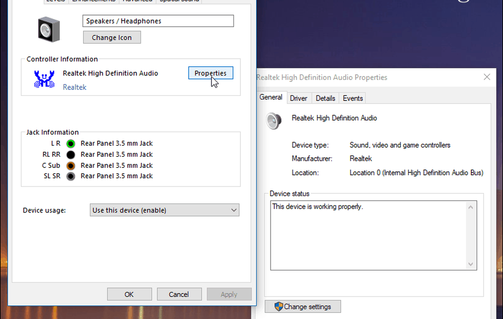
Task: Click the Properties button in Controller Information
Action: click(210, 73)
